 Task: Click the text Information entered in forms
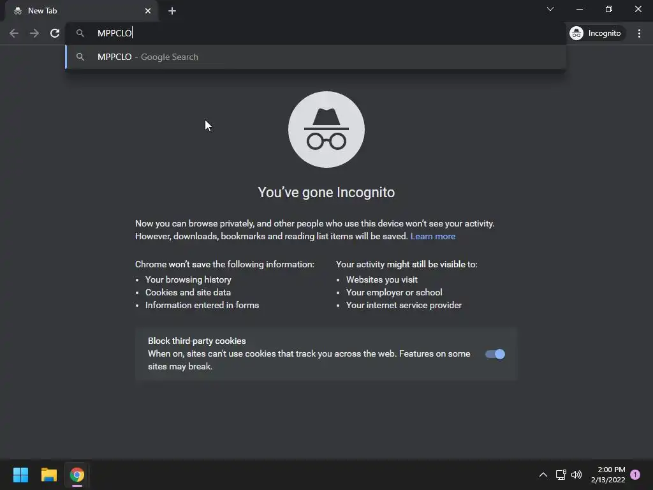pos(202,306)
